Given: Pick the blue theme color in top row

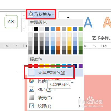Looking at the screenshot, I should click(53, 29).
